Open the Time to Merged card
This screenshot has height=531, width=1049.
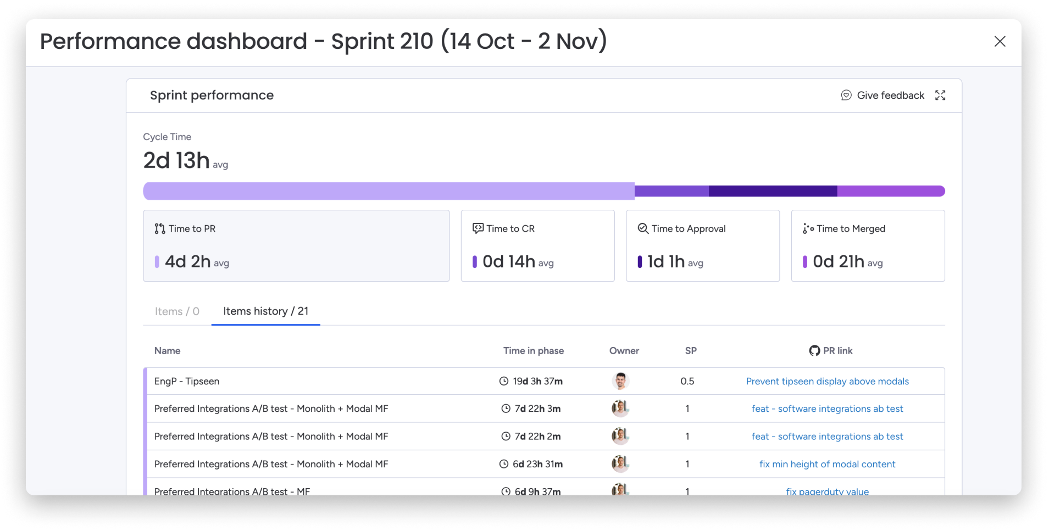pos(868,246)
